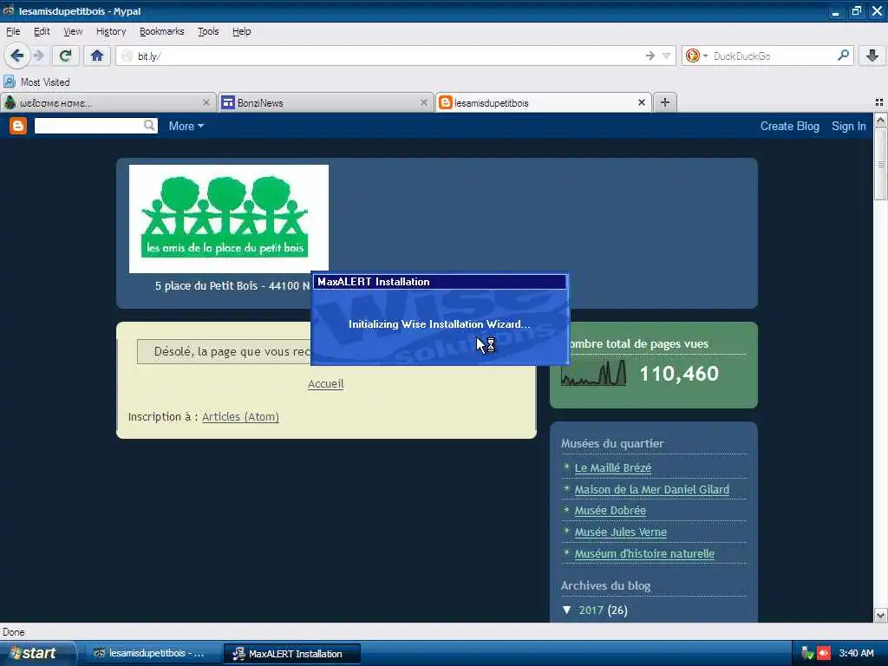
Task: Open the Edit menu
Action: tap(42, 31)
